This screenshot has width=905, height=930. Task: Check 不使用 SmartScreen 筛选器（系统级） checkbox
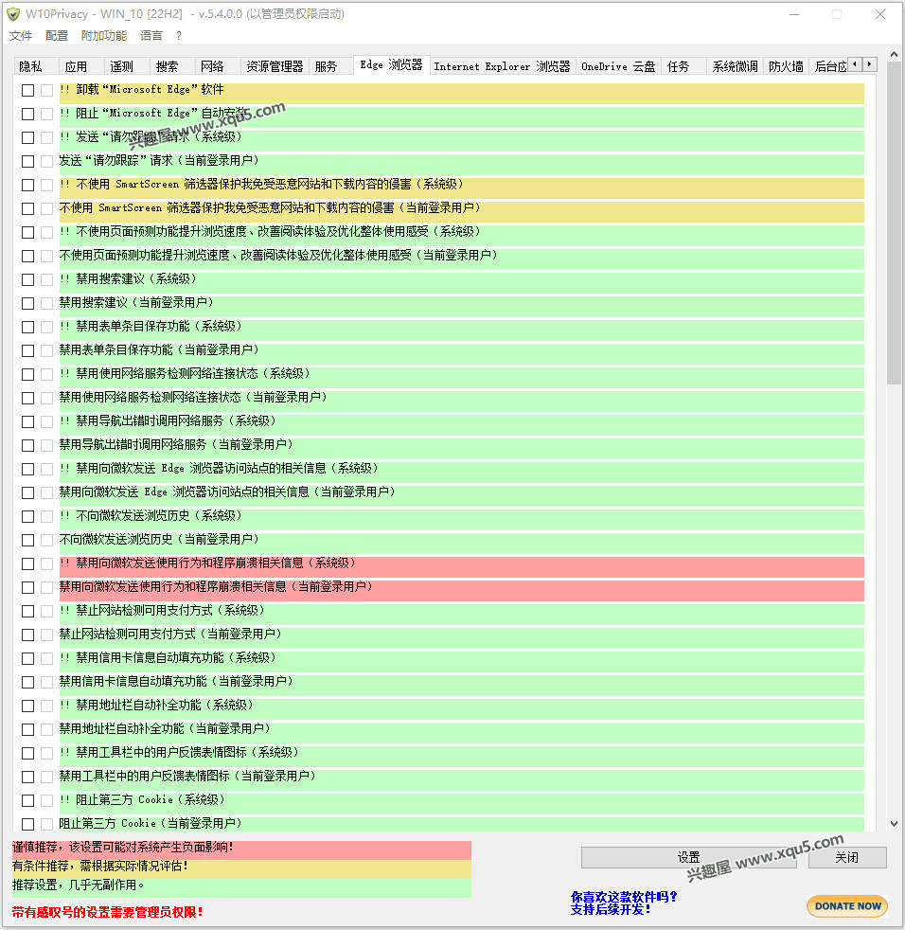click(27, 185)
